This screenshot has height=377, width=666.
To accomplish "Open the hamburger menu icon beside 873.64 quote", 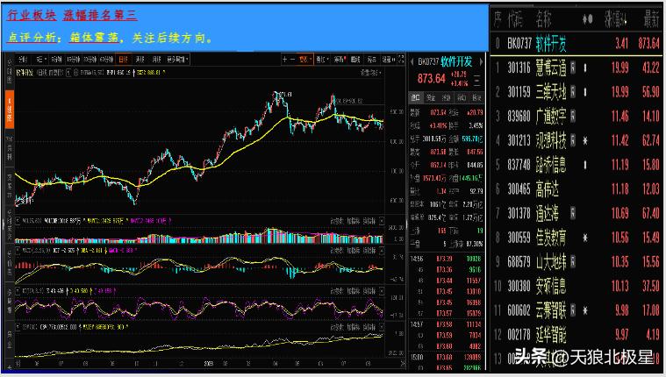I will pyautogui.click(x=477, y=80).
